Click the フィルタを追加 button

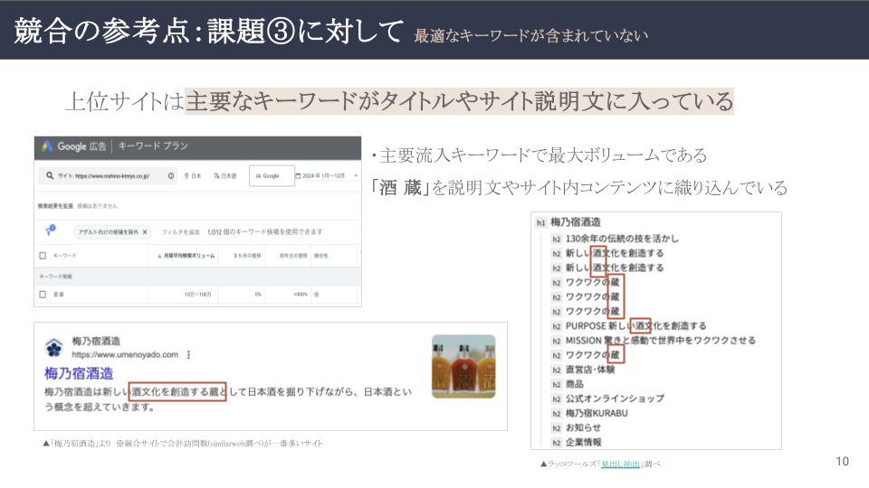tap(181, 232)
